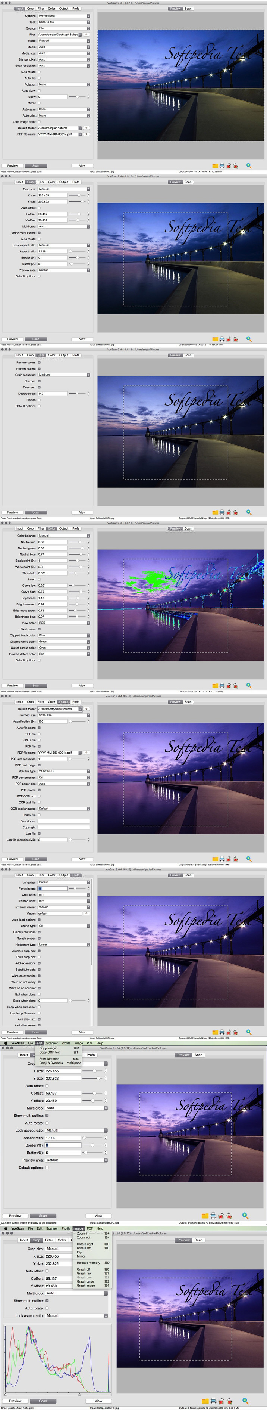Select Graph curve in the Image menu
This screenshot has width=267, height=1414.
point(85,1281)
